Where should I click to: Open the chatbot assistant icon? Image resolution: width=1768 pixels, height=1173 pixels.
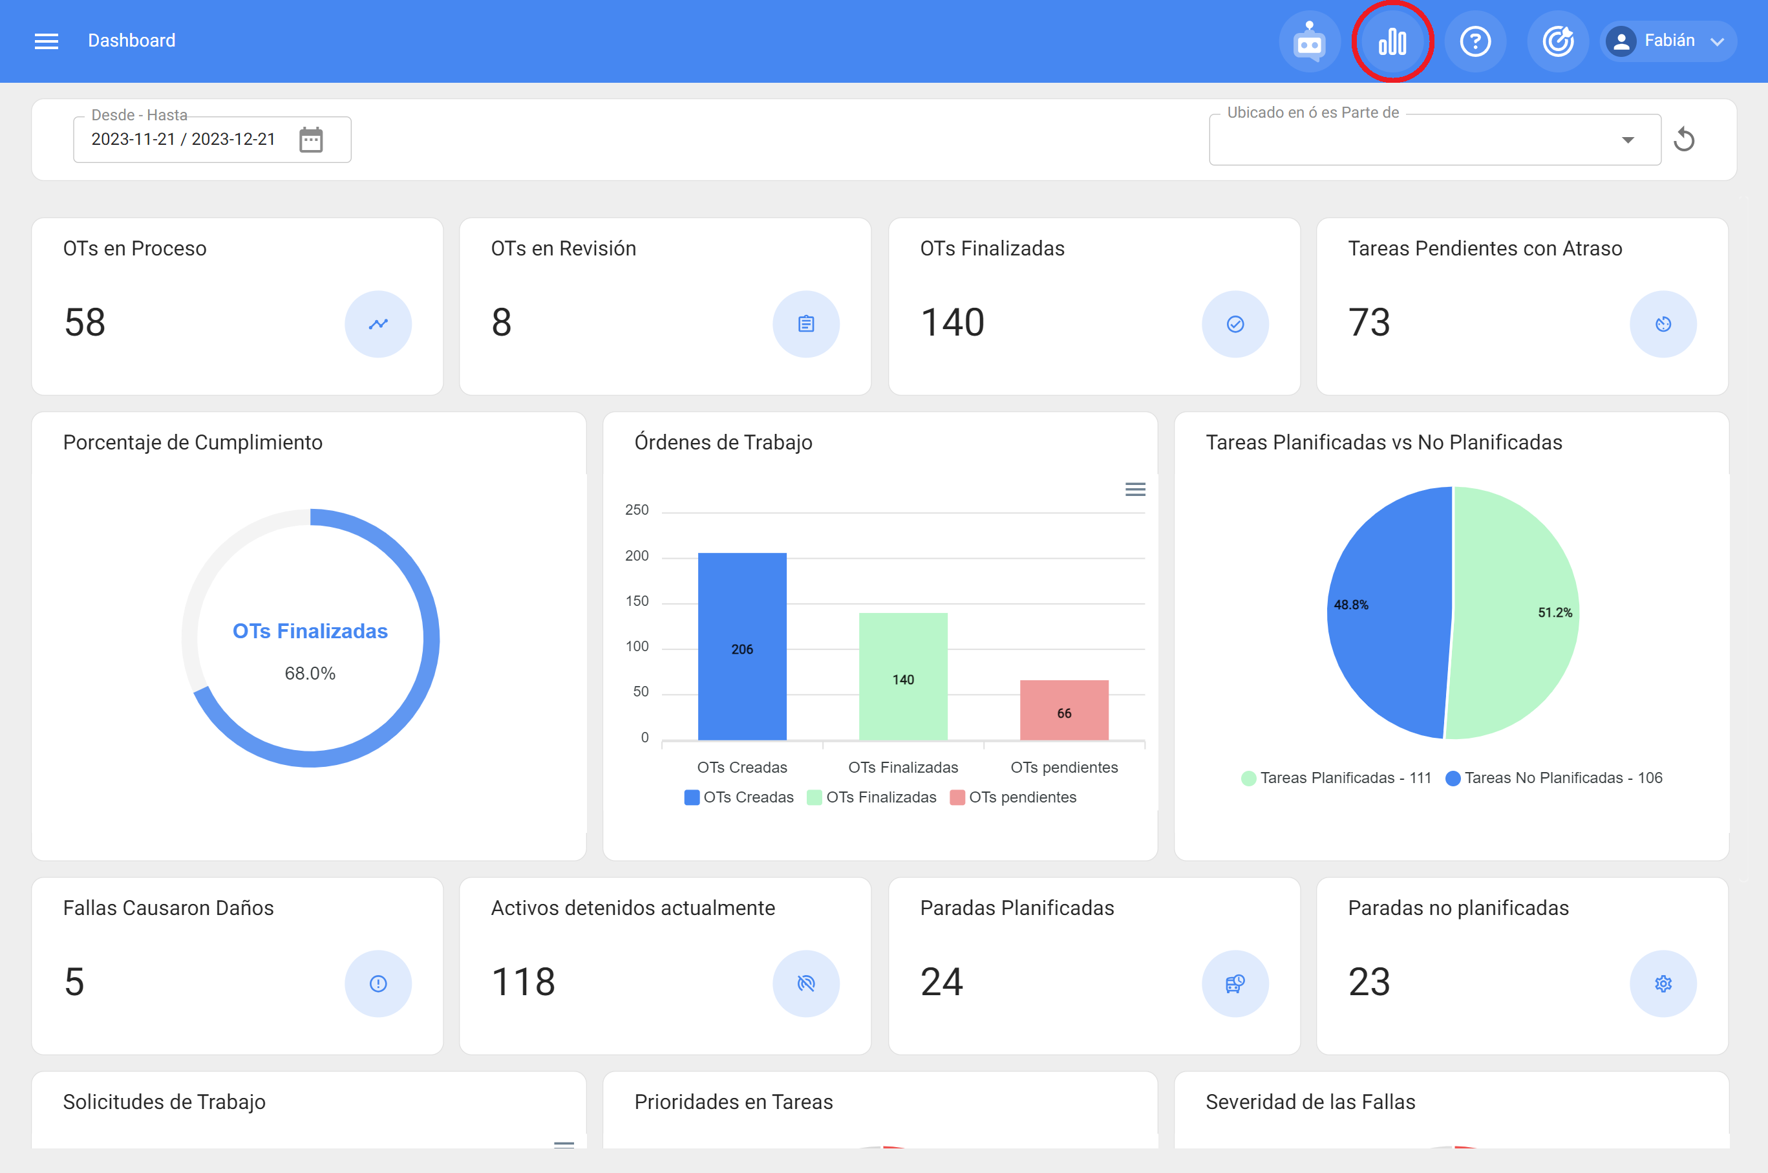pos(1309,41)
